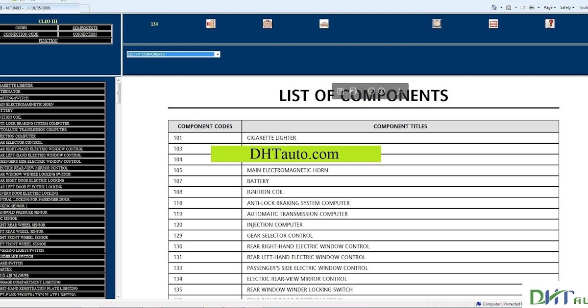Viewport: 588px width, 308px height.
Task: Open the Adobe Reader toolbar icon
Action: 399,91
